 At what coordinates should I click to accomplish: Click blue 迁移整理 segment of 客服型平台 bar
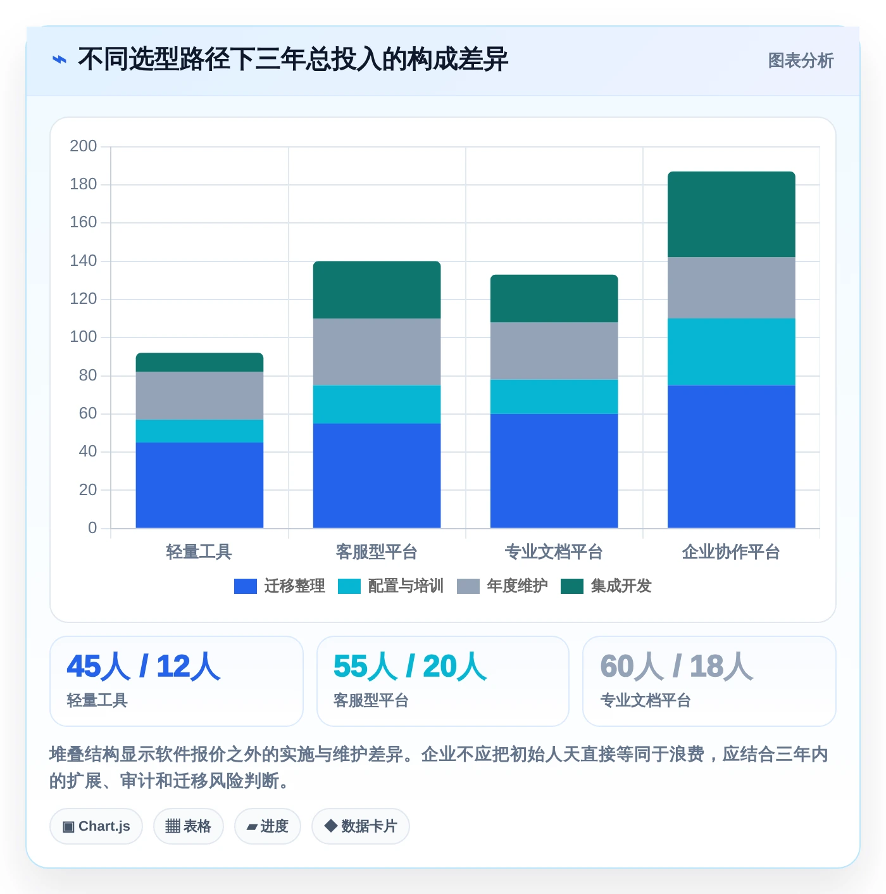coord(377,475)
